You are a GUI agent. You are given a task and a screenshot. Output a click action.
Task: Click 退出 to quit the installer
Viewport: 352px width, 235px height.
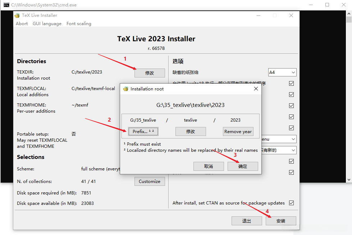point(247,221)
